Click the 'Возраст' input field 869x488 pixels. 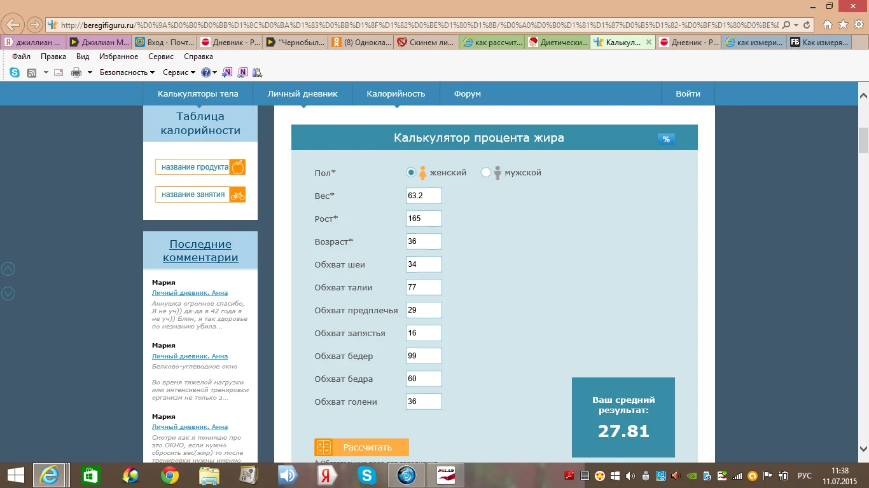[x=424, y=241]
